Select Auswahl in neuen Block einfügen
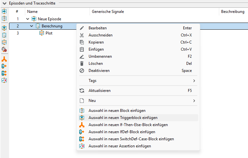248x158 pixels. click(x=138, y=111)
